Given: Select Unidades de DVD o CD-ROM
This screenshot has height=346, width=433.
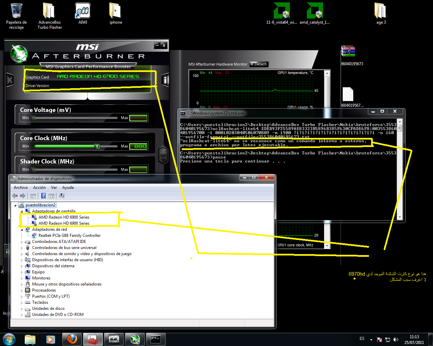Looking at the screenshot, I should pos(58,315).
